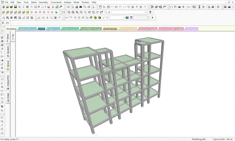235x141 pixels.
Task: Switch to the Steel Design tab
Action: point(110,29)
